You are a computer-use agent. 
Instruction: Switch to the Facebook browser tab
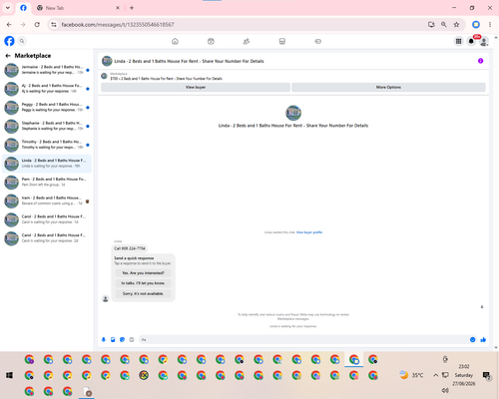click(x=23, y=8)
